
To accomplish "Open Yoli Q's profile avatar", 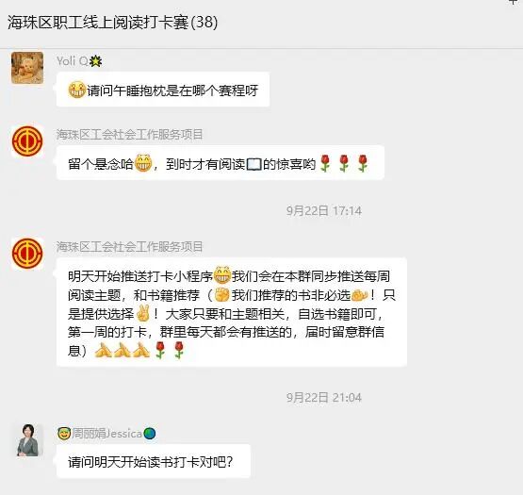I will [x=27, y=68].
